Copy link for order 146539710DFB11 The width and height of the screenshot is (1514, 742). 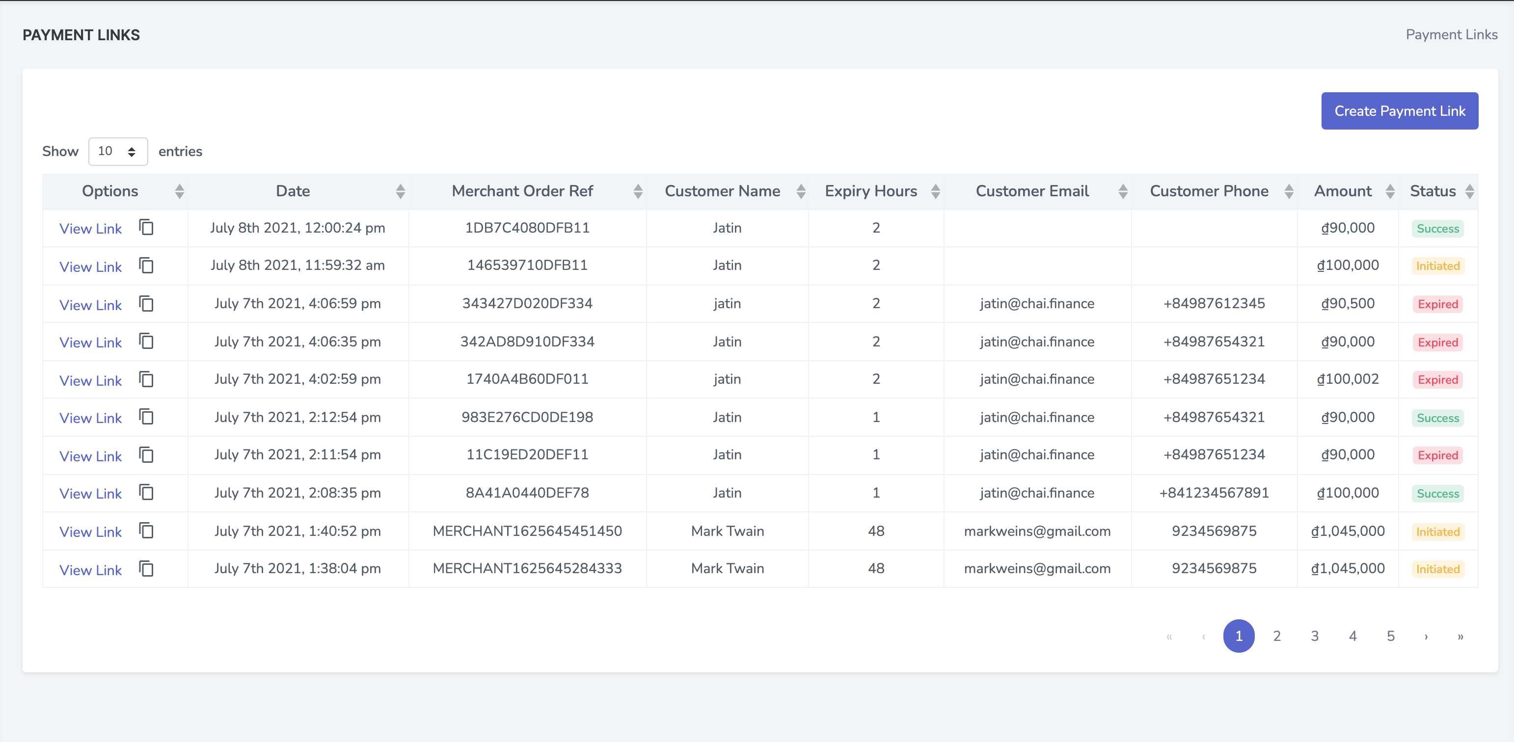146,265
